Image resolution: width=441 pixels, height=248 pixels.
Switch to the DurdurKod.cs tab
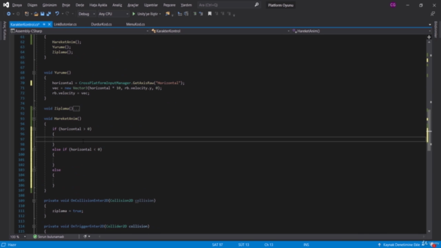click(x=101, y=25)
